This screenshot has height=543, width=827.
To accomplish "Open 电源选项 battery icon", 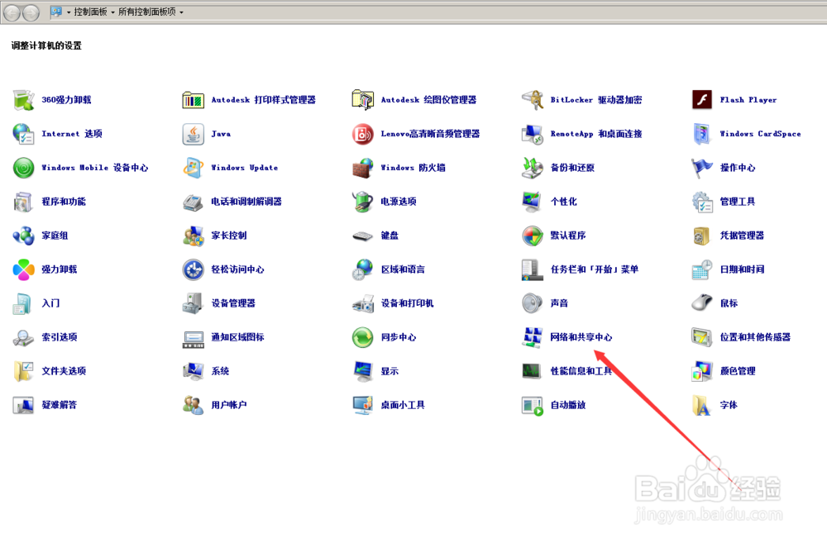I will 363,202.
